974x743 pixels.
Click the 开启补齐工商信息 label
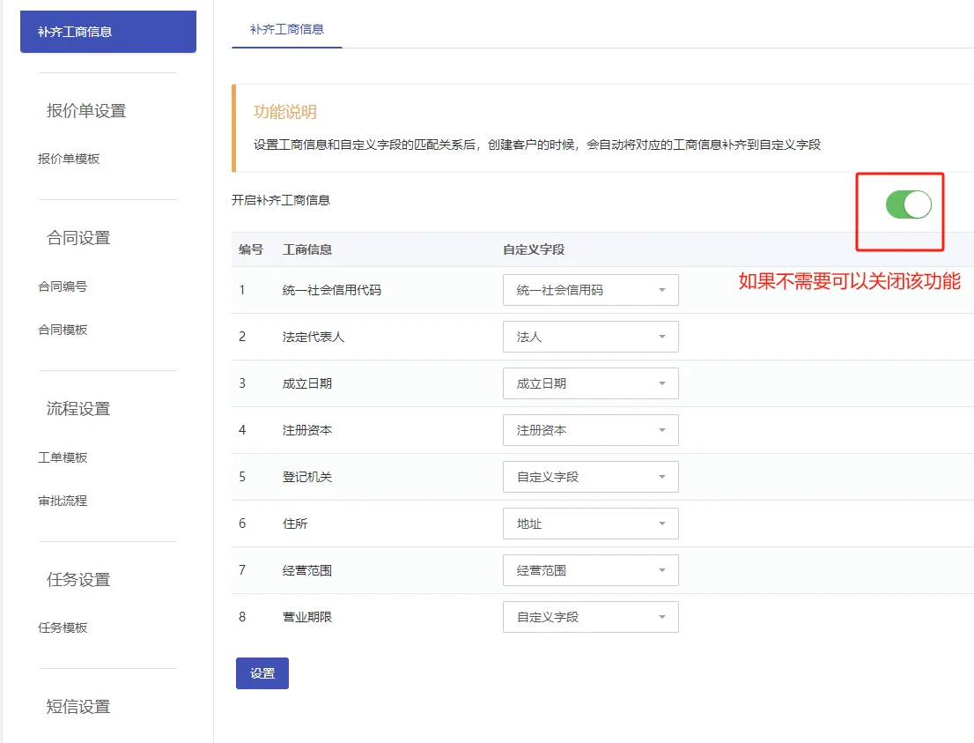click(x=281, y=200)
